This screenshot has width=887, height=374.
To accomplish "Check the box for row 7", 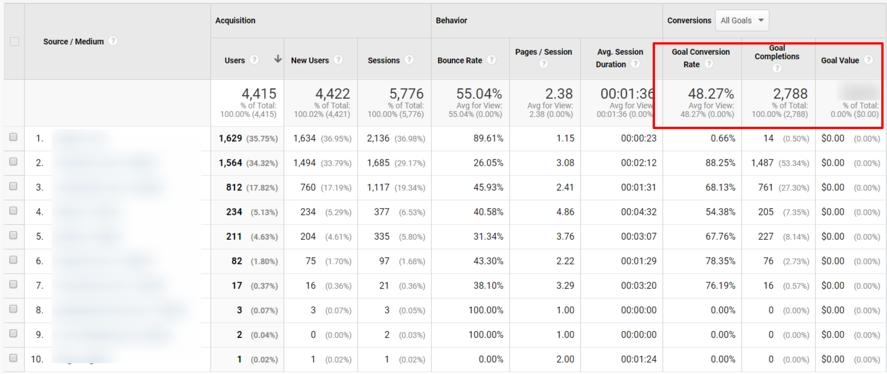I will [14, 284].
